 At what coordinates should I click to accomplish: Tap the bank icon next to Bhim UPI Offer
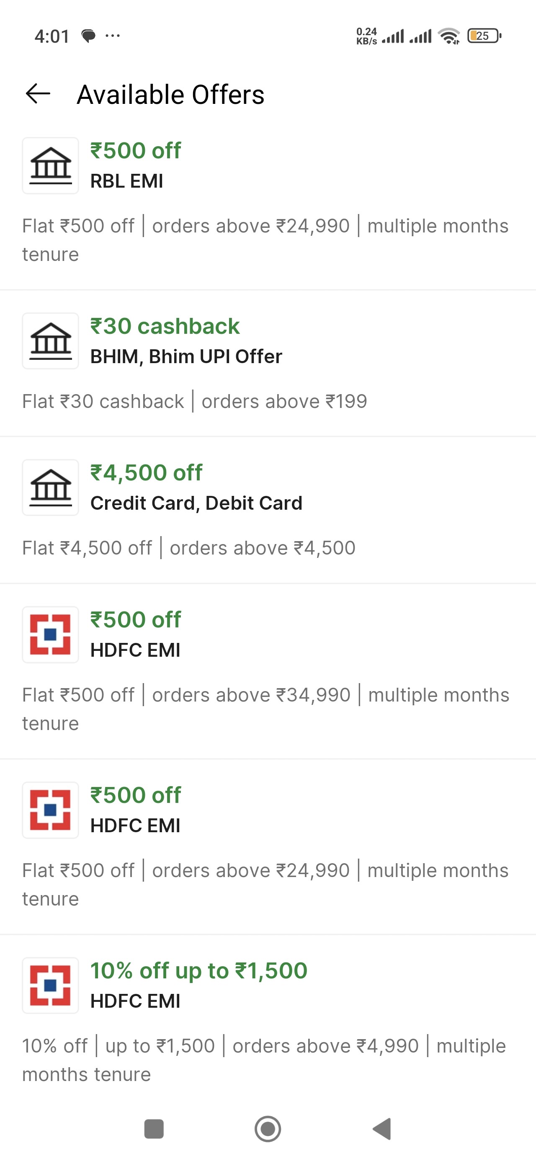coord(51,341)
